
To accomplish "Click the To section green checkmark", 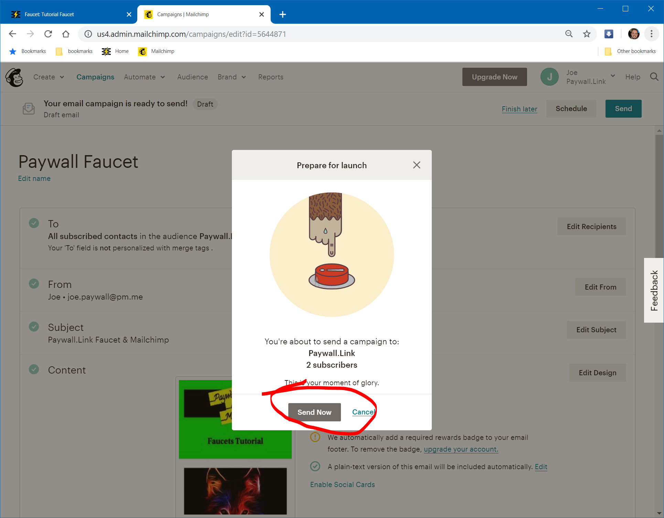I will (x=34, y=223).
